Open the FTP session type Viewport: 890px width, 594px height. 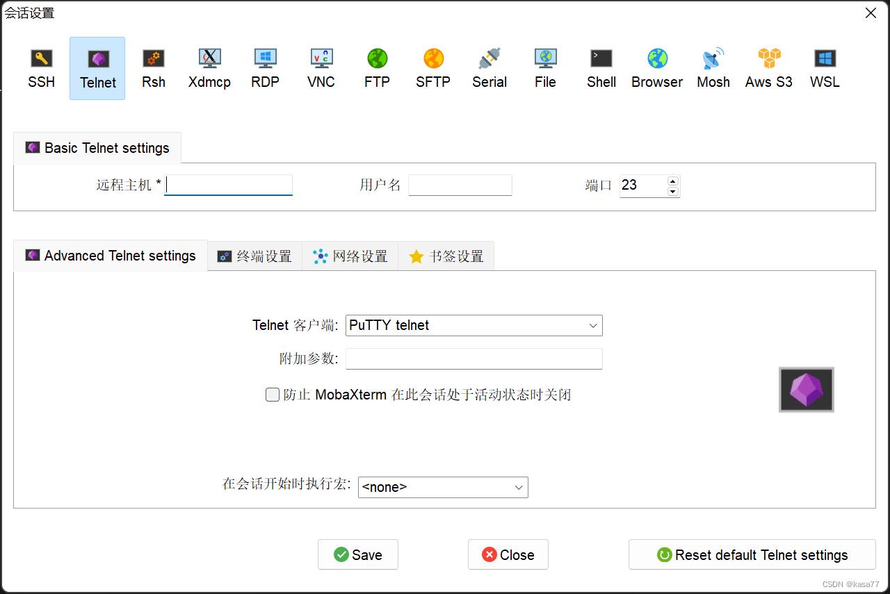(x=377, y=69)
